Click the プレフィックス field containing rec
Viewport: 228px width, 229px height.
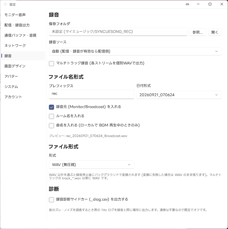click(91, 94)
